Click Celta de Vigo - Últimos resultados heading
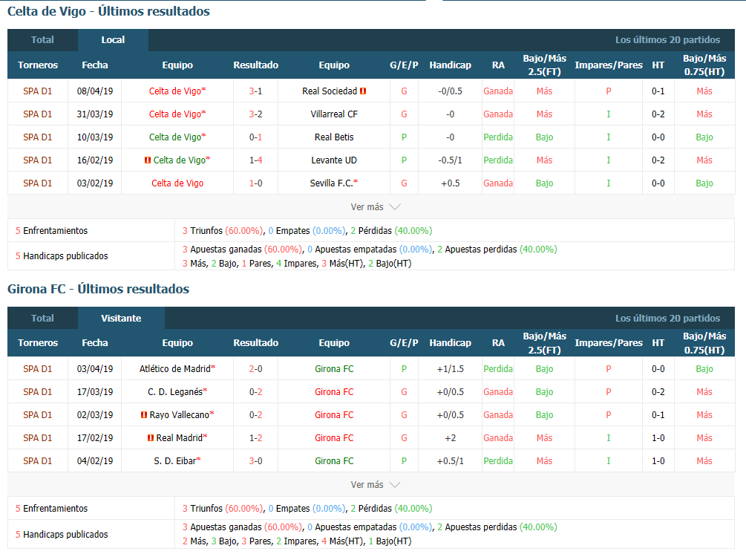Viewport: 746px width, 554px height. coord(108,11)
